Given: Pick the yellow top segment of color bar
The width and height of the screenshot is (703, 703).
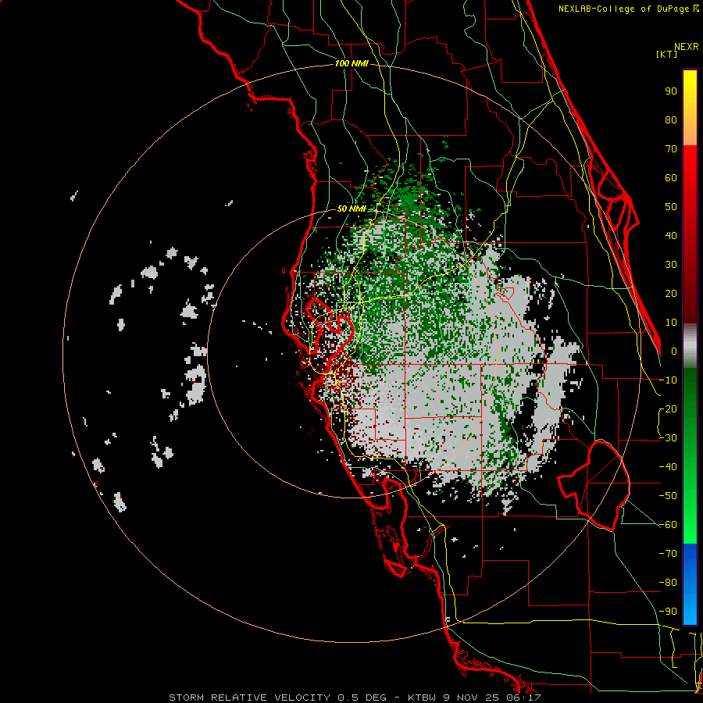Looking at the screenshot, I should (x=690, y=108).
